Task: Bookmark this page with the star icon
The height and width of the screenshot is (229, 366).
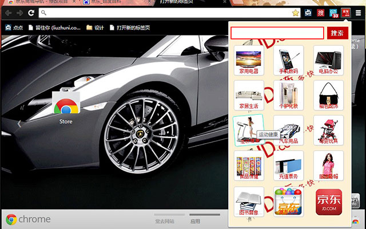Action: click(295, 13)
